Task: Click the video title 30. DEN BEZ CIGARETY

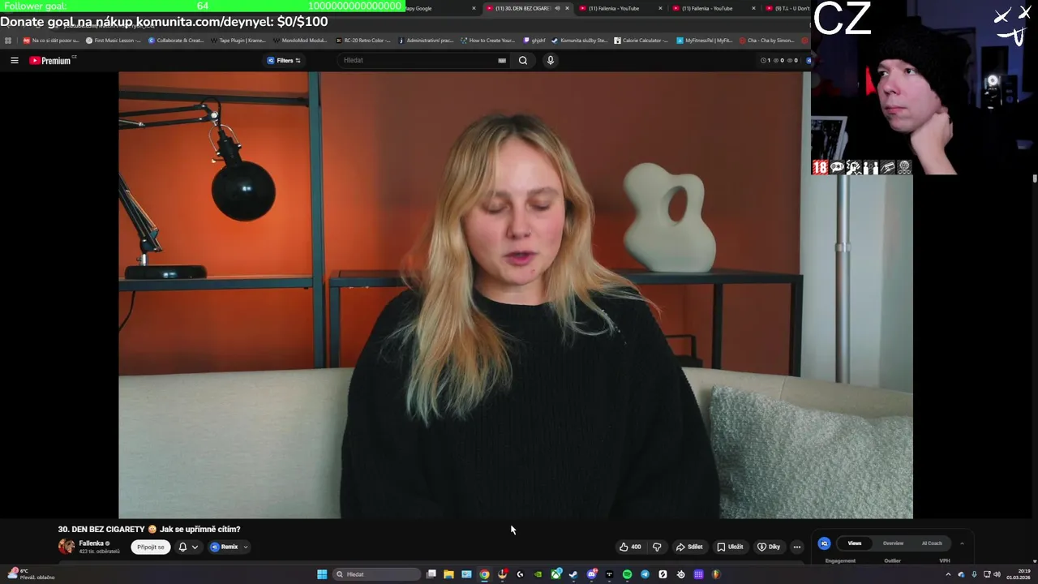Action: [x=148, y=529]
